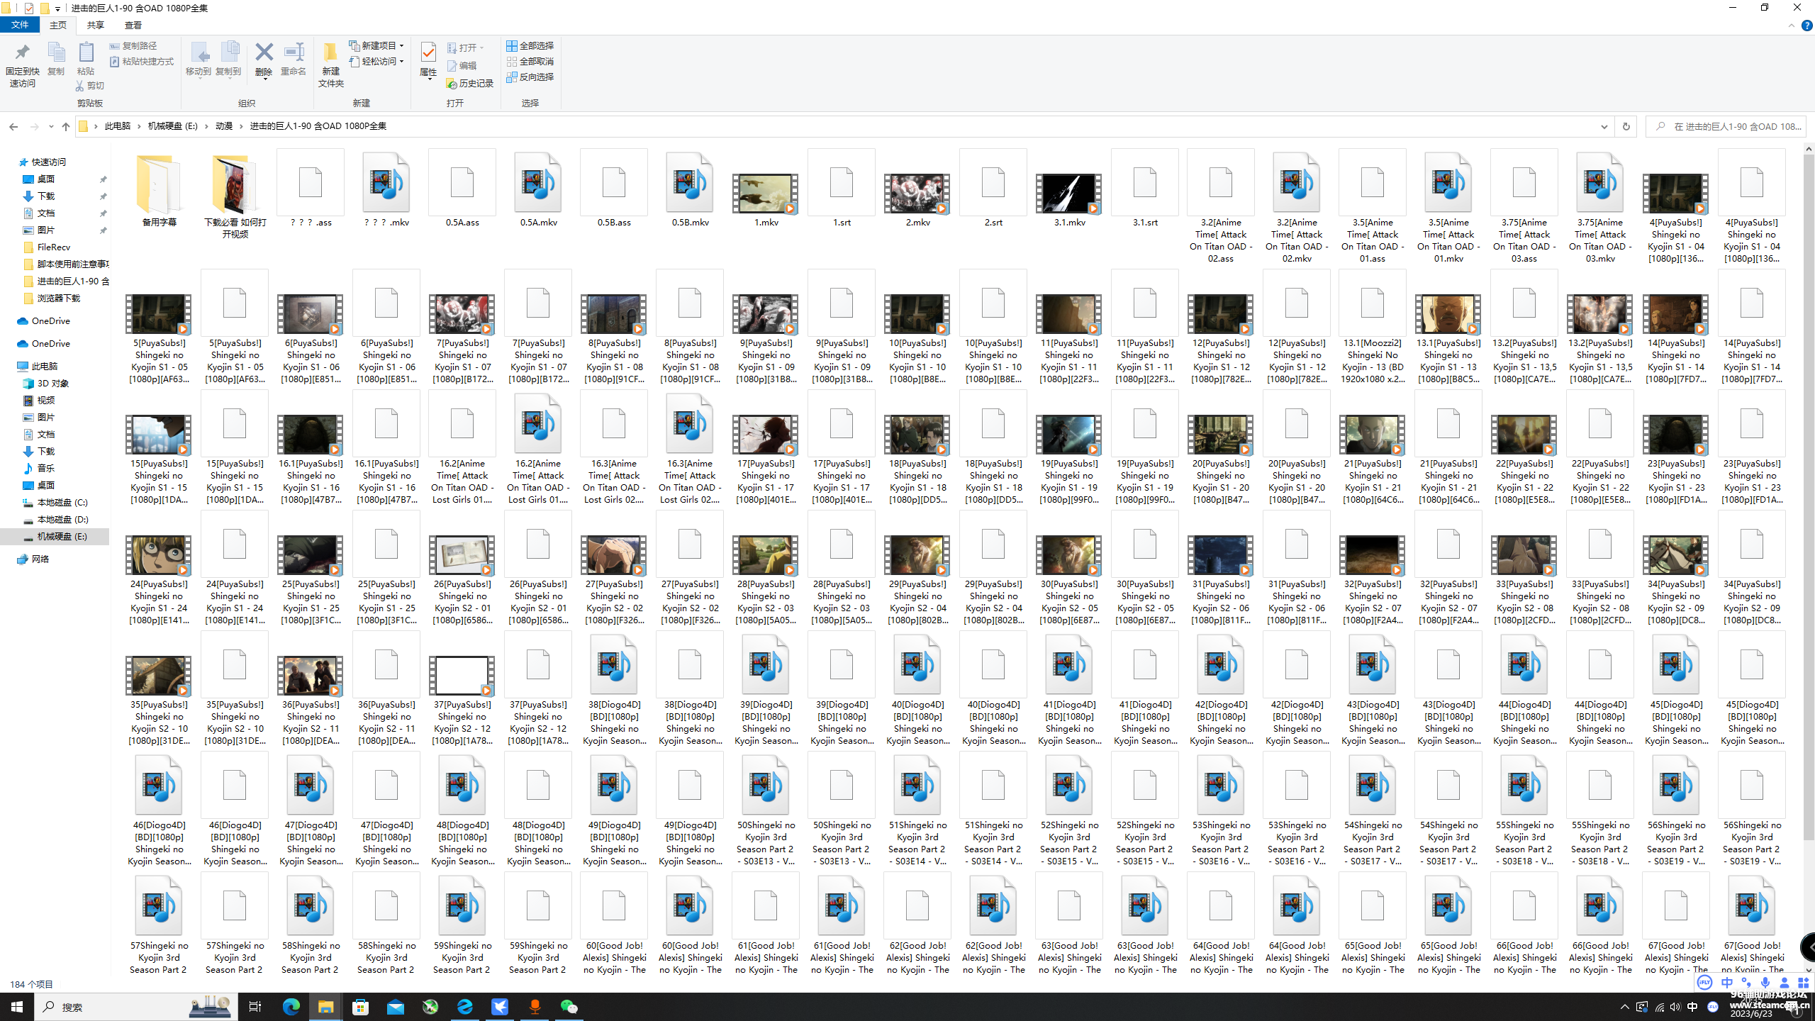Open the address bar history dropdown
The width and height of the screenshot is (1815, 1021).
pos(1604,126)
